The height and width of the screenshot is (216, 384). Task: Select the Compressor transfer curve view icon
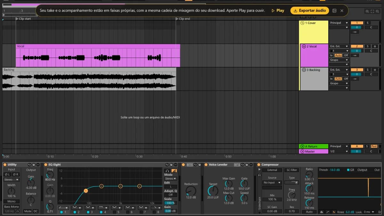tap(328, 212)
